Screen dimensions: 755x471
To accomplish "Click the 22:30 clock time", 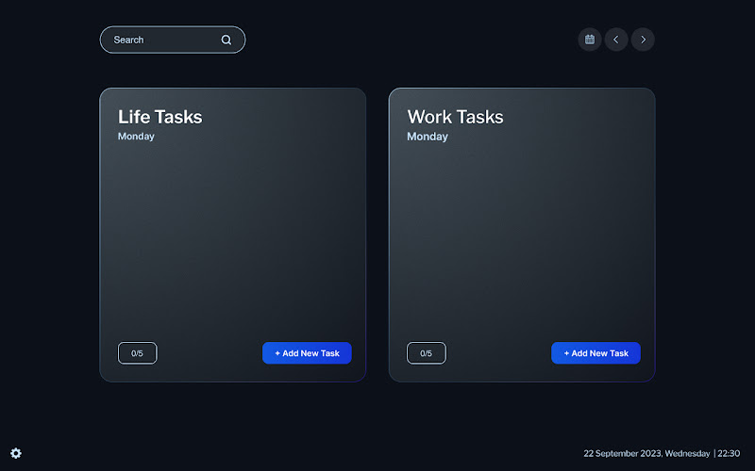I will click(x=729, y=453).
